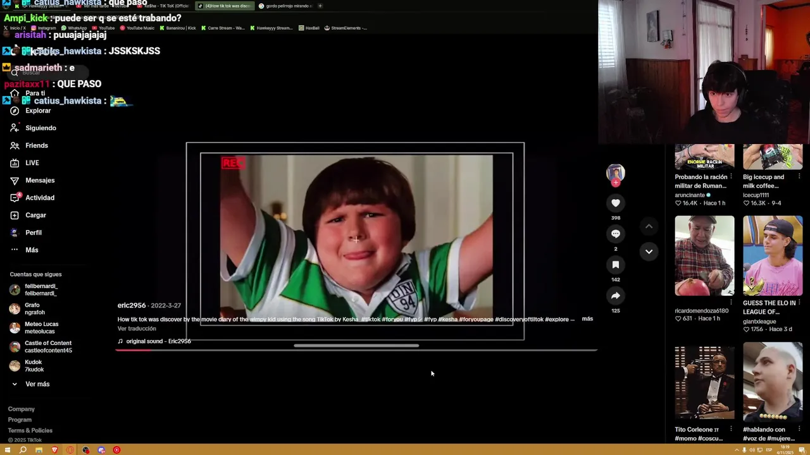Click the main video player

tap(356, 239)
